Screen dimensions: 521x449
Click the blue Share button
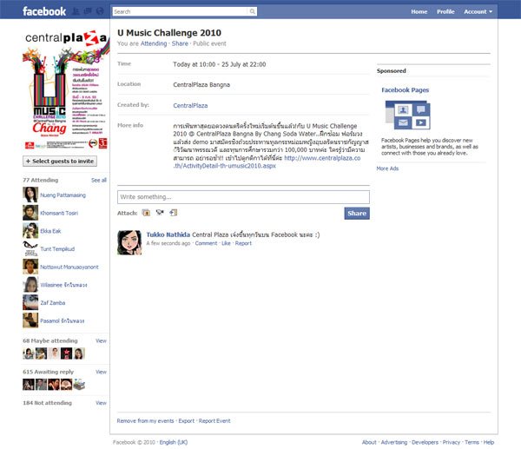(x=357, y=214)
